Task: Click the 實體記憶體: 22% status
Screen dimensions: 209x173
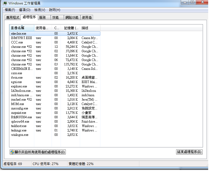Action: (81, 164)
